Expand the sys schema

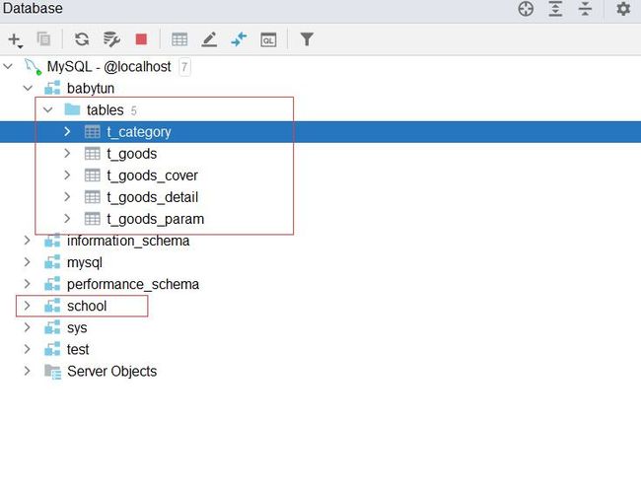click(27, 327)
